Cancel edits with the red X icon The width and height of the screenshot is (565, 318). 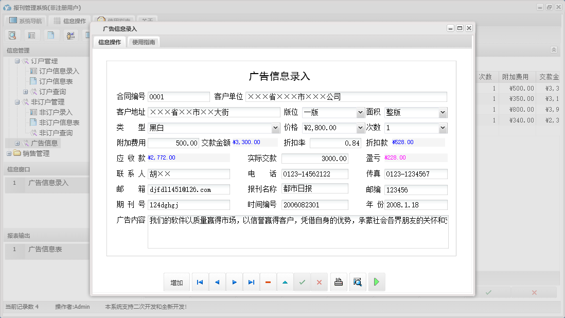tap(320, 281)
